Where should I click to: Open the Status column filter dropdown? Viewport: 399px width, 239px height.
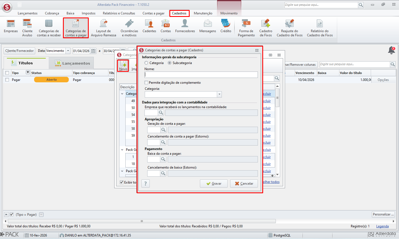pyautogui.click(x=28, y=73)
